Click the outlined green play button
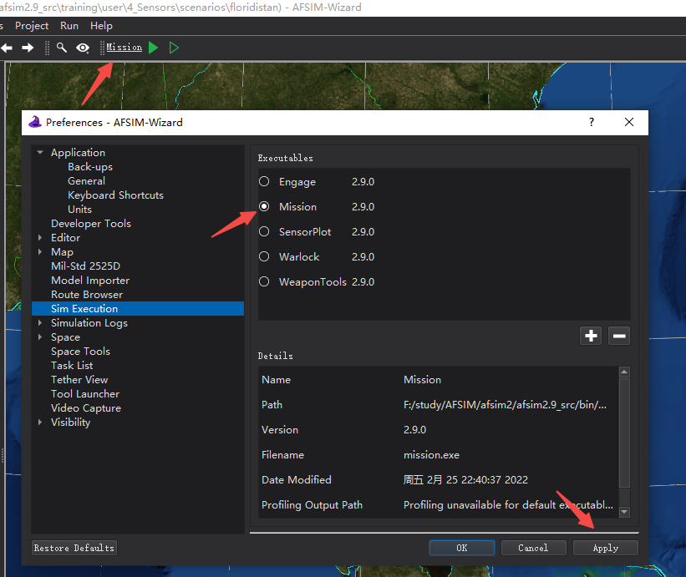Image resolution: width=686 pixels, height=577 pixels. 174,48
